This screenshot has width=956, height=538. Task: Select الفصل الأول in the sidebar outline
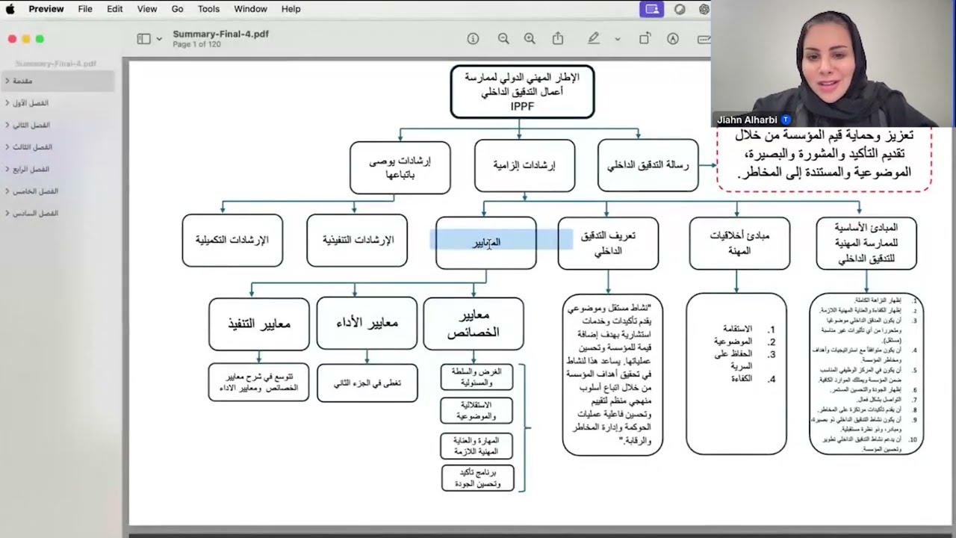[31, 103]
